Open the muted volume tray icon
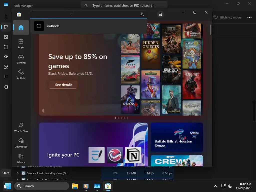256x192 pixels. (230, 186)
